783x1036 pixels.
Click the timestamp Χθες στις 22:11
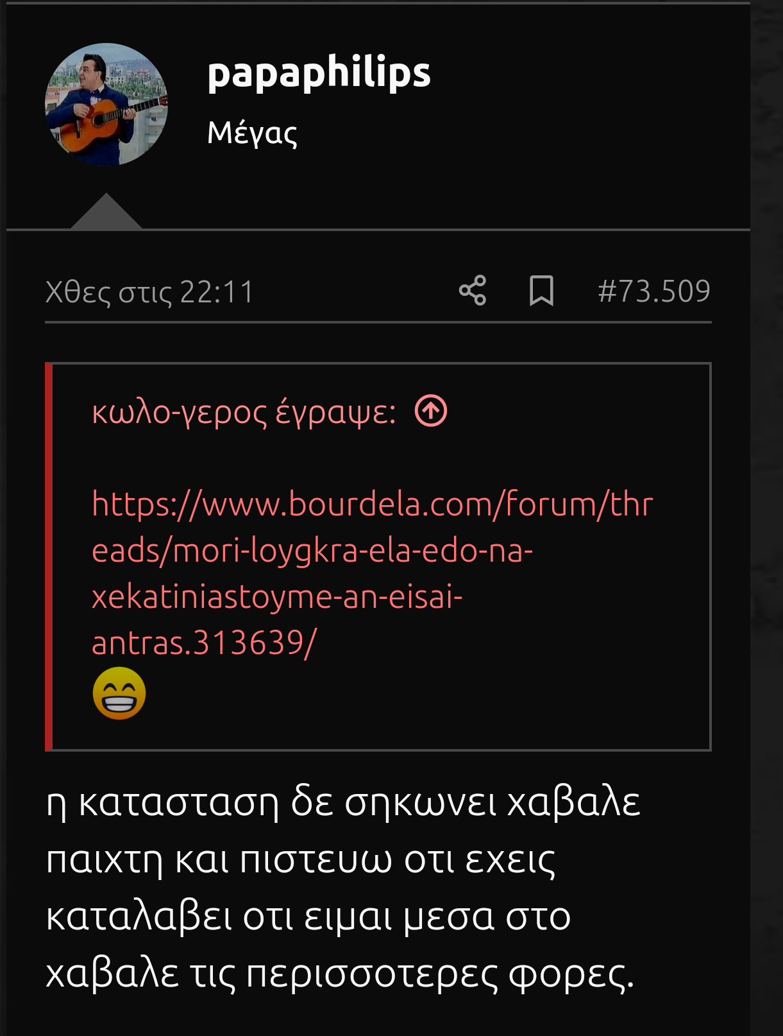click(x=150, y=292)
